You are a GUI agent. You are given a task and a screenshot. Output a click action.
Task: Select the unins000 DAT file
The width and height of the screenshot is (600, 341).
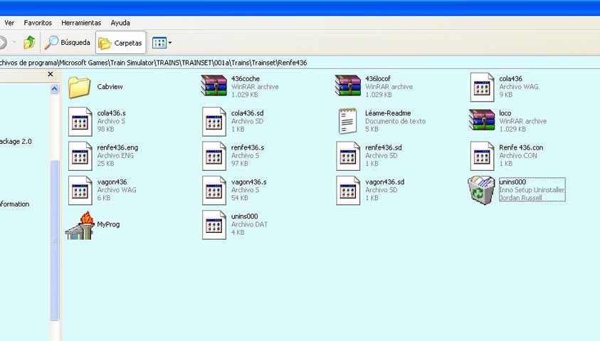point(214,225)
